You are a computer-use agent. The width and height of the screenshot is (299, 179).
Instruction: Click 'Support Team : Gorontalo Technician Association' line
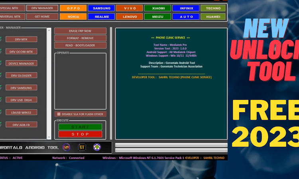pos(171,66)
